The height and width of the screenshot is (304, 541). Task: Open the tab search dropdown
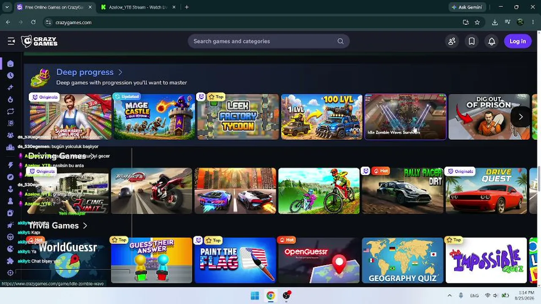tap(7, 7)
